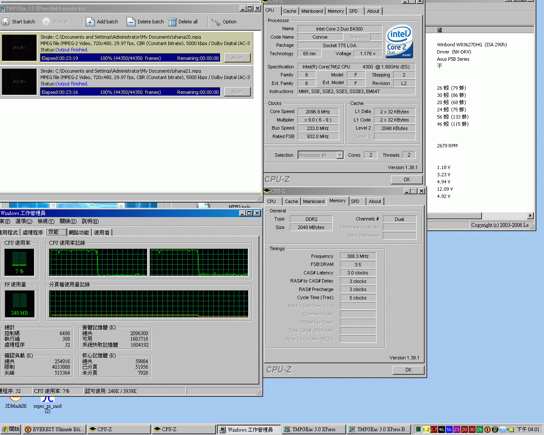Click the 2679 RPM fan value

[x=447, y=146]
